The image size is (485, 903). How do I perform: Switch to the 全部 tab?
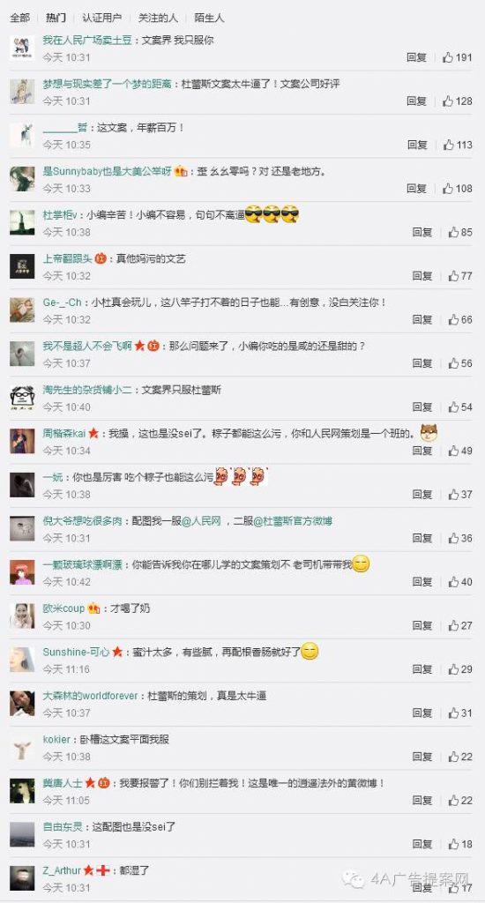19,18
